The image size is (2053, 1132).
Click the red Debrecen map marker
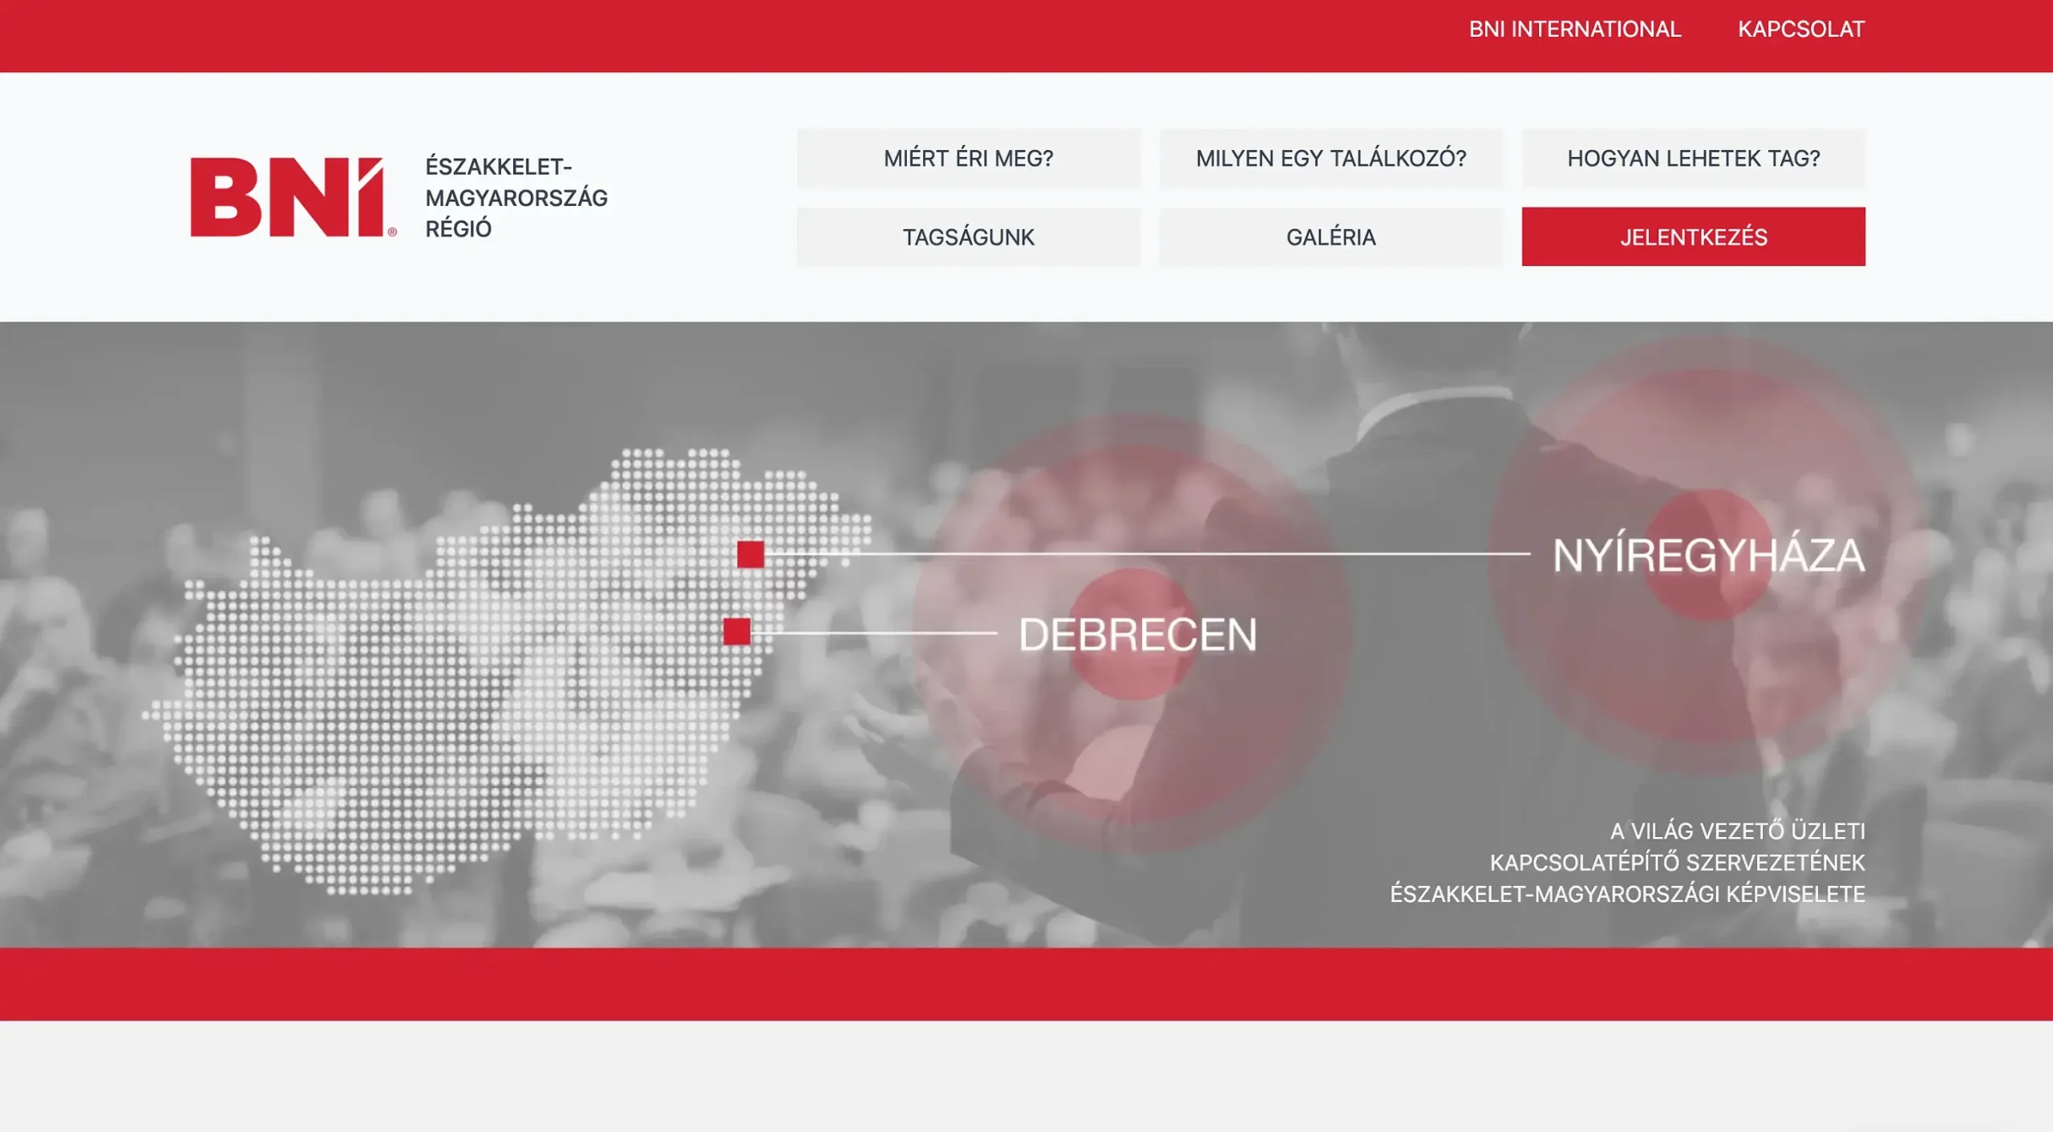[x=736, y=632]
